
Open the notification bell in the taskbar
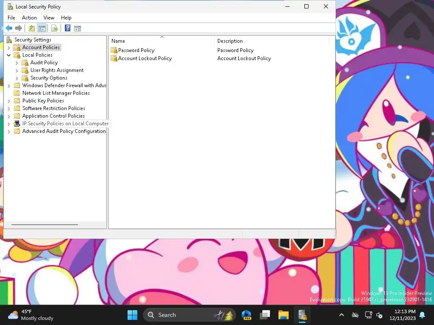(x=423, y=315)
